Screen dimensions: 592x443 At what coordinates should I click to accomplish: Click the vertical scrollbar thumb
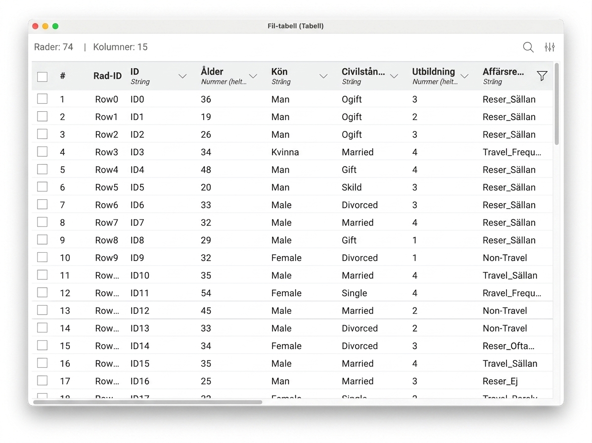coord(556,104)
